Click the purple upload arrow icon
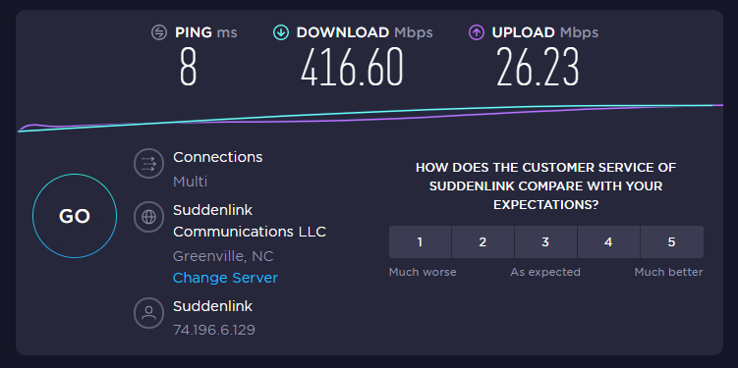 point(477,32)
